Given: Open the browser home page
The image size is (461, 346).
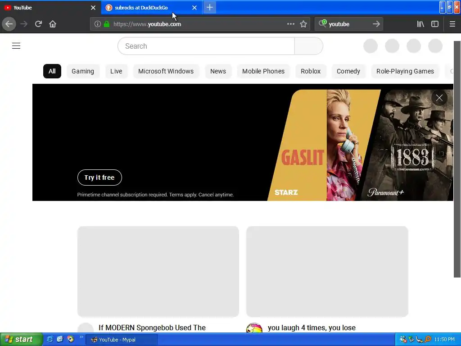Looking at the screenshot, I should point(53,24).
